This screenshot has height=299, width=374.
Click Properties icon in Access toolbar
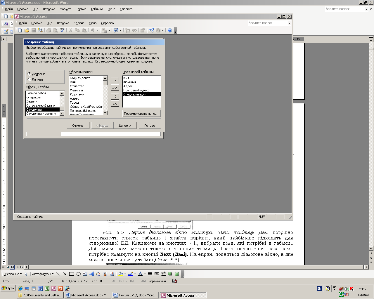click(x=143, y=30)
